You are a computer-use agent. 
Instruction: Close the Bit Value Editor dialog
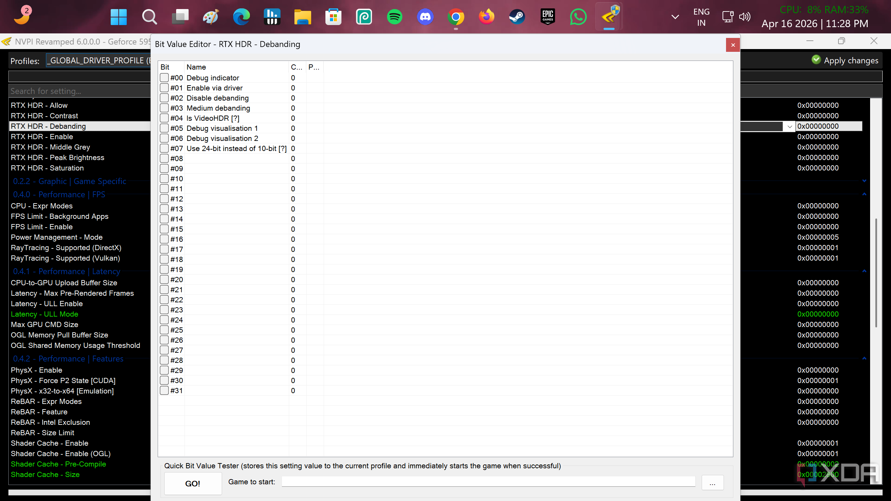click(x=733, y=45)
